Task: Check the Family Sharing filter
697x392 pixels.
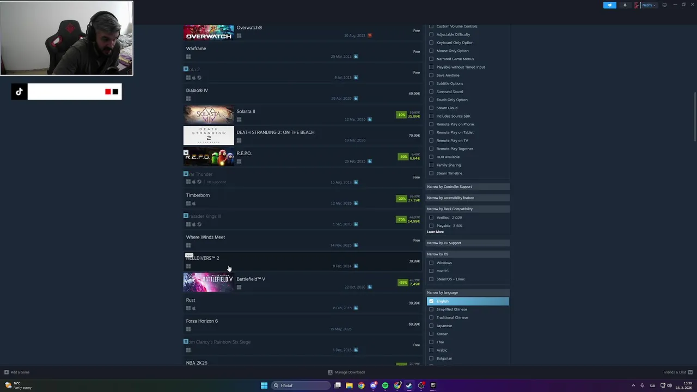Action: pyautogui.click(x=431, y=165)
